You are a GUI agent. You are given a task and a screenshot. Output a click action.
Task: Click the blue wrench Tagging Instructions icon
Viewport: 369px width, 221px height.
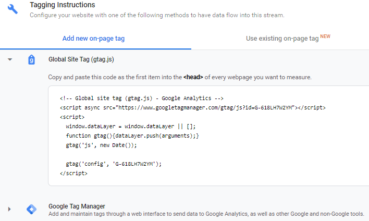pyautogui.click(x=13, y=9)
